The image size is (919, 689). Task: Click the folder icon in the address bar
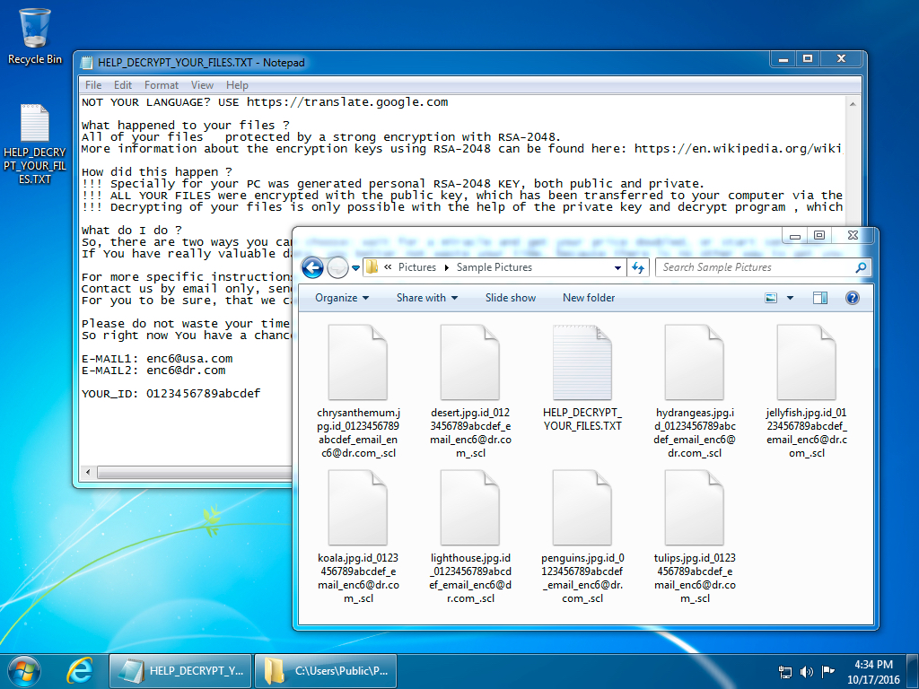pos(372,267)
